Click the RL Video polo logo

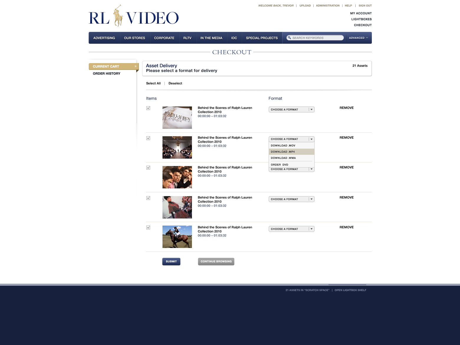click(134, 16)
